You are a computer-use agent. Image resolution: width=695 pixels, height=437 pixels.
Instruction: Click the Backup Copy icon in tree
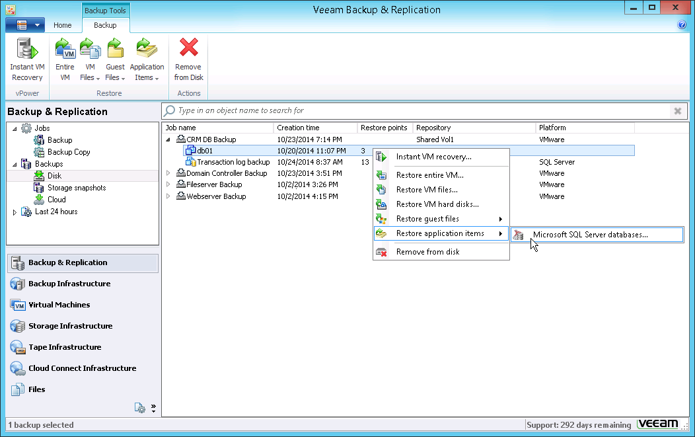(39, 152)
